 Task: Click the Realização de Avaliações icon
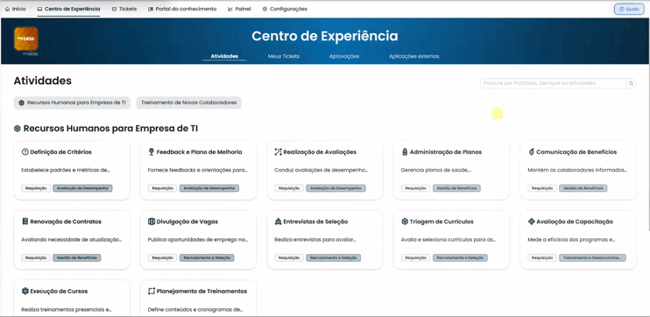[279, 152]
